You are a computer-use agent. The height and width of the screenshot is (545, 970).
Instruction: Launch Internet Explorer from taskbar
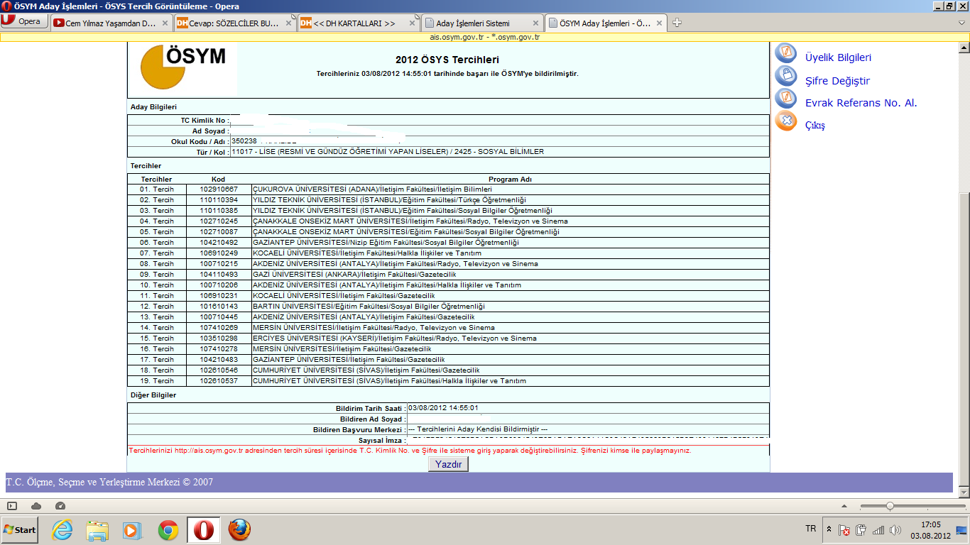(63, 529)
